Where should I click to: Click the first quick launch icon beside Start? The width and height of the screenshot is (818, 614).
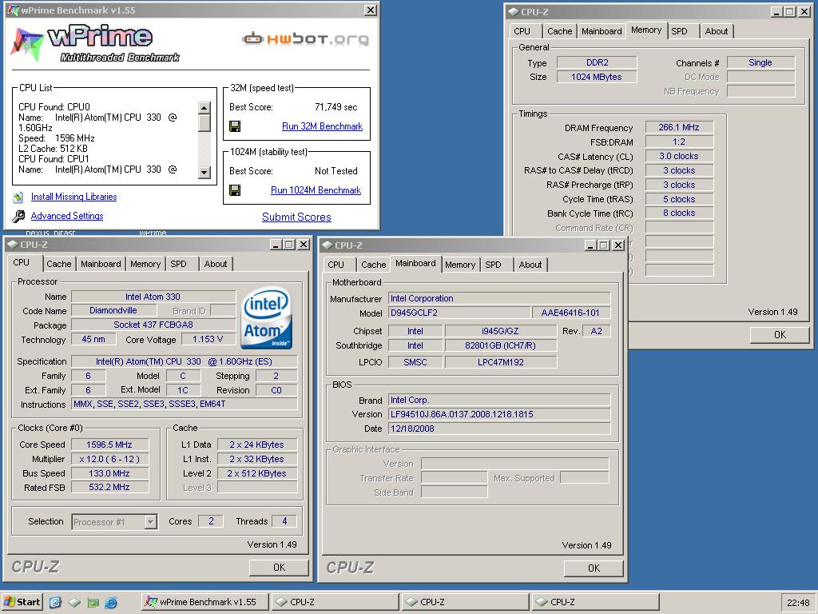(55, 603)
